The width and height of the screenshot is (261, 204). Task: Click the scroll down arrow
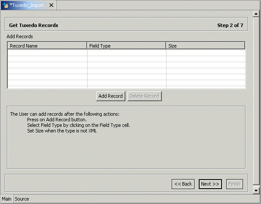[x=256, y=191]
